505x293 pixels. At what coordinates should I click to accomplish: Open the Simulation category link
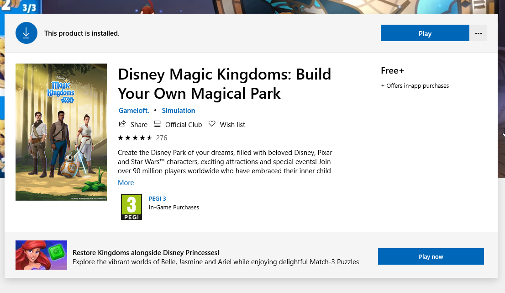click(178, 111)
